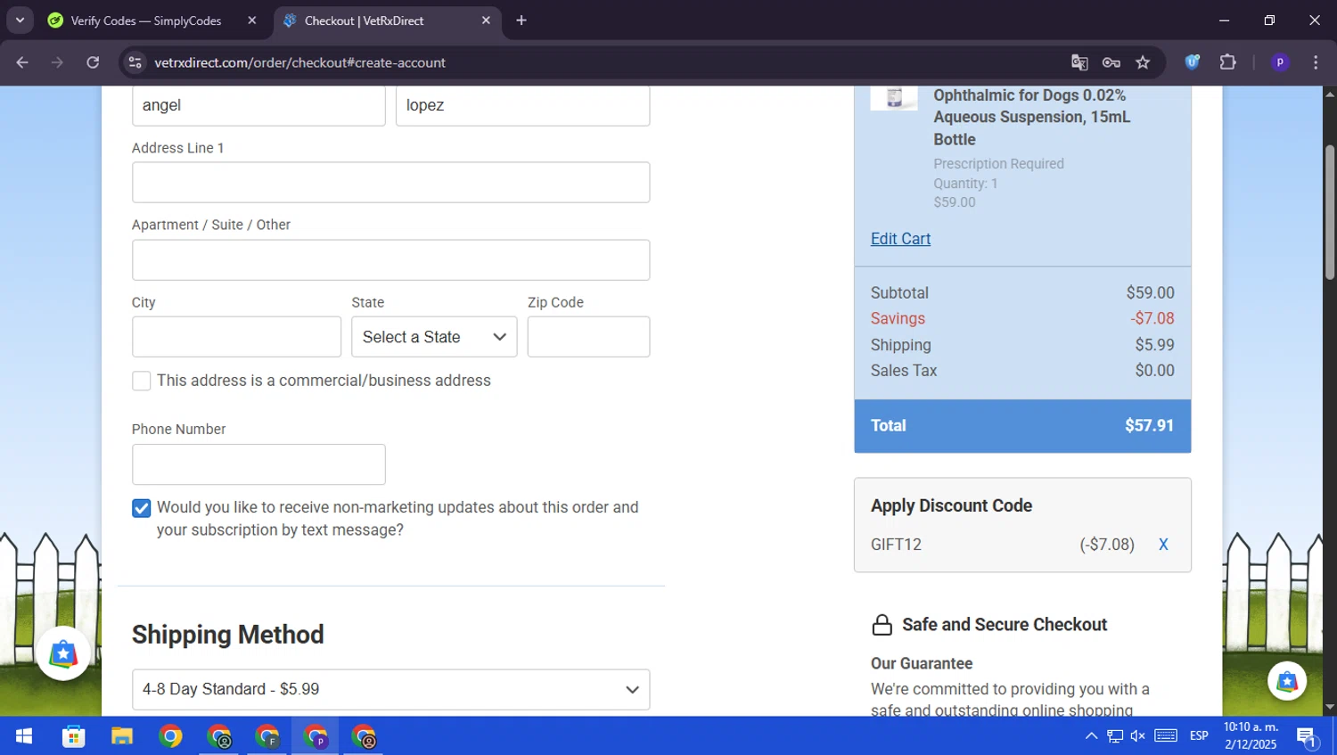Image resolution: width=1337 pixels, height=755 pixels.
Task: Open the Windows Start menu
Action: 24,736
